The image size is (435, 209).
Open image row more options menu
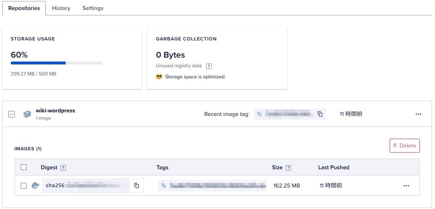click(406, 186)
